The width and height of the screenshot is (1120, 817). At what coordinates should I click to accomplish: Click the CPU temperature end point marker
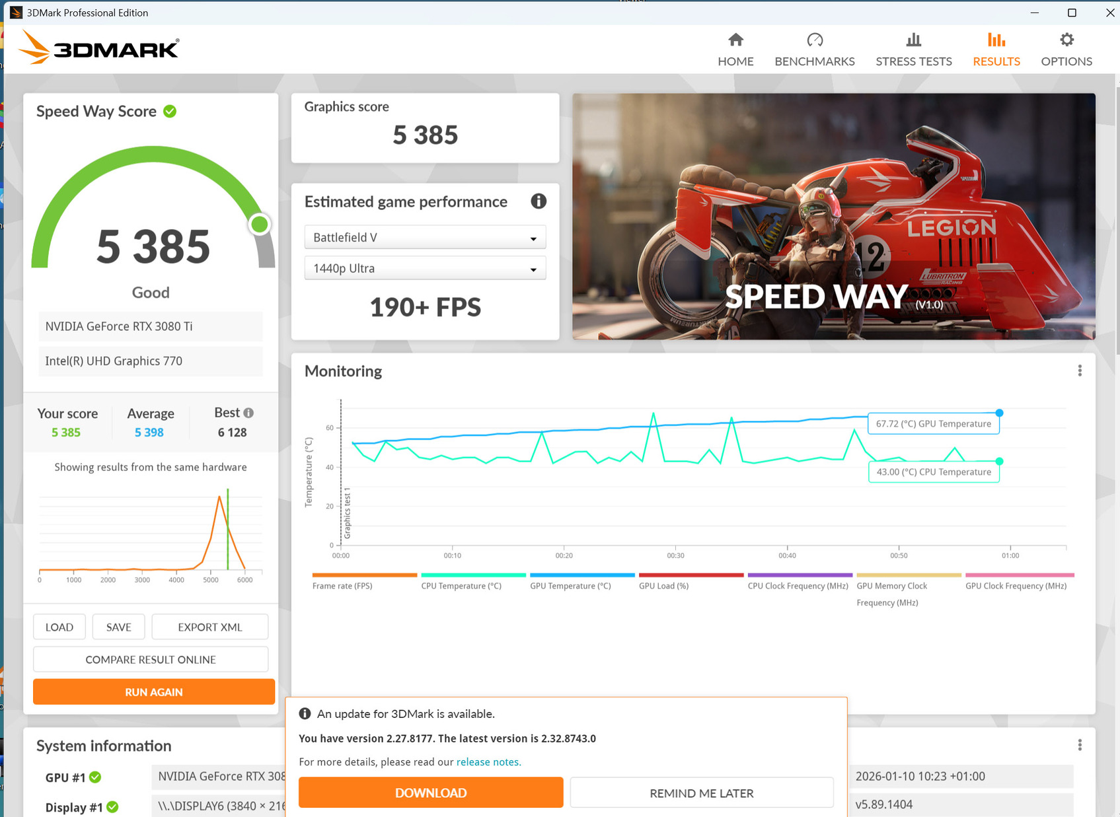[x=1000, y=461]
